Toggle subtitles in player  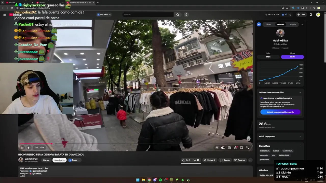point(229,148)
